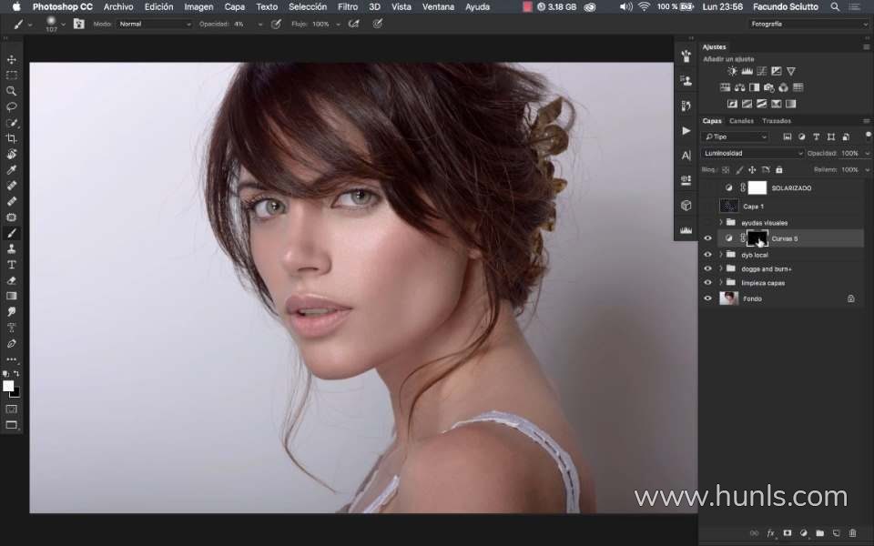The width and height of the screenshot is (874, 546).
Task: Open the brush preset picker arrow
Action: (63, 24)
